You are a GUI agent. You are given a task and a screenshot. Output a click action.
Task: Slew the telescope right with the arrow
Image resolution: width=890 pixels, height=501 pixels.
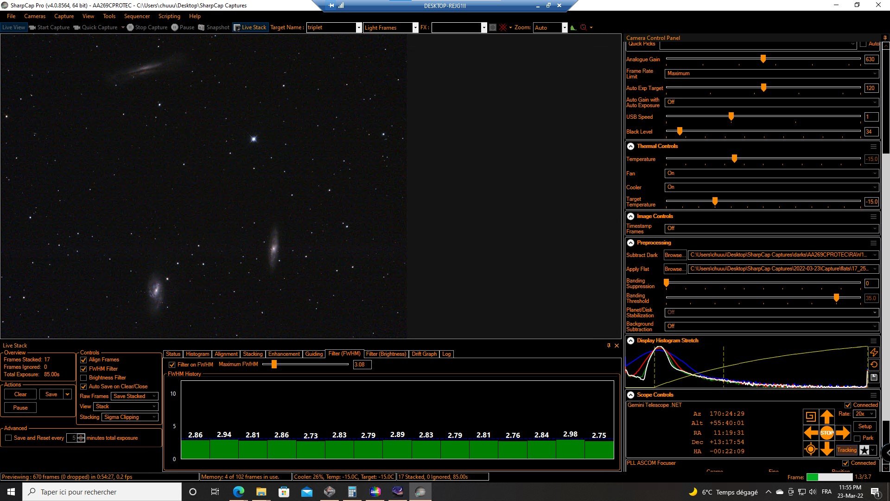[843, 433]
